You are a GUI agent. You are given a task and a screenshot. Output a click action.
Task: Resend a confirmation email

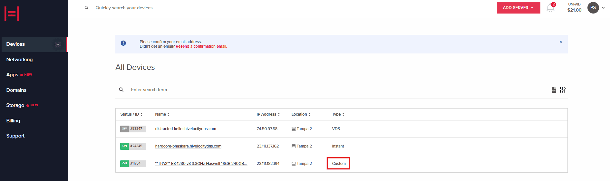(201, 46)
